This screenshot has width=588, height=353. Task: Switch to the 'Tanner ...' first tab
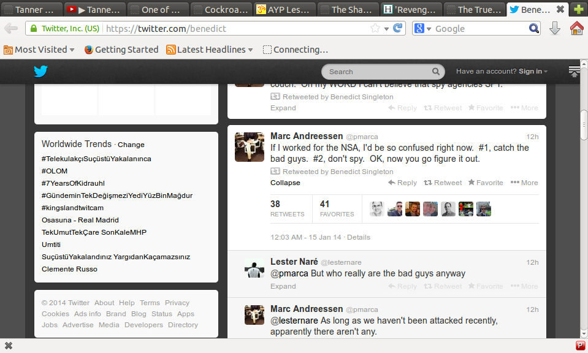coord(31,9)
